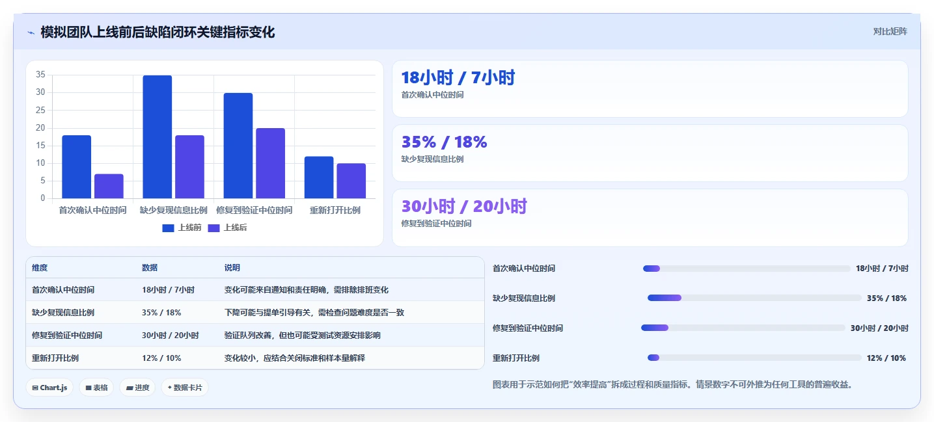
Task: Select the 30小时 / 20小时 stat card headline
Action: [x=464, y=207]
